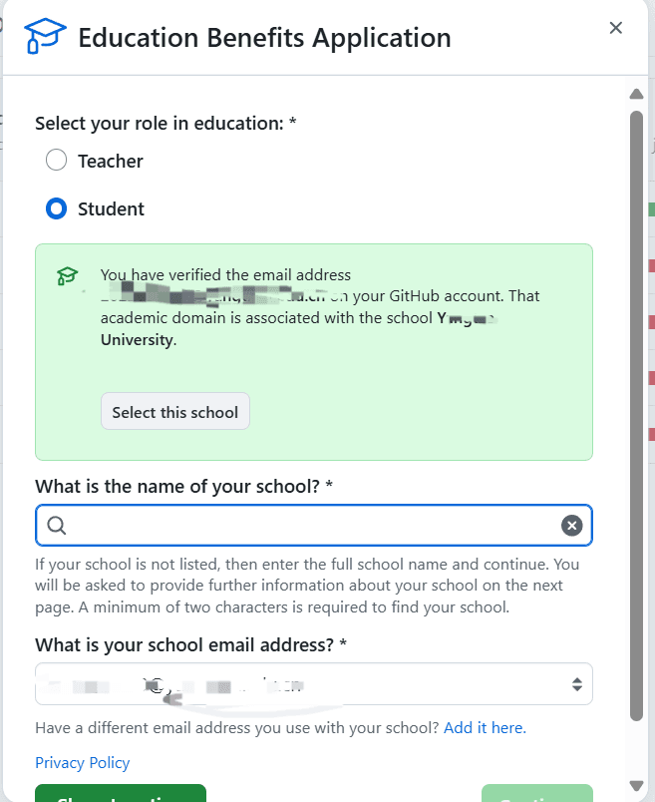
Task: Follow the "Add it here" link
Action: [x=485, y=728]
